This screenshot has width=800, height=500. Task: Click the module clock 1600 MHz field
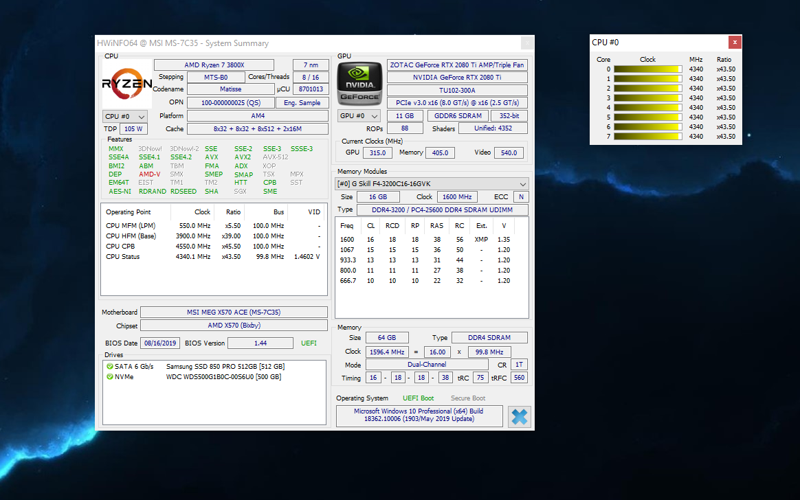[456, 197]
